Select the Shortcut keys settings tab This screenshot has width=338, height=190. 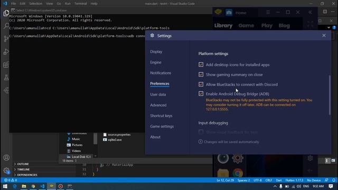(161, 116)
